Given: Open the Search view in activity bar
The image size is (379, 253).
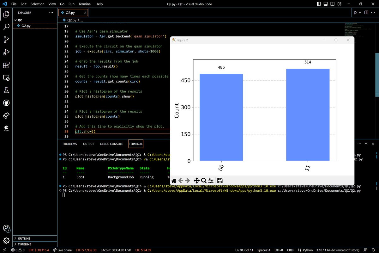Looking at the screenshot, I should tap(6, 27).
